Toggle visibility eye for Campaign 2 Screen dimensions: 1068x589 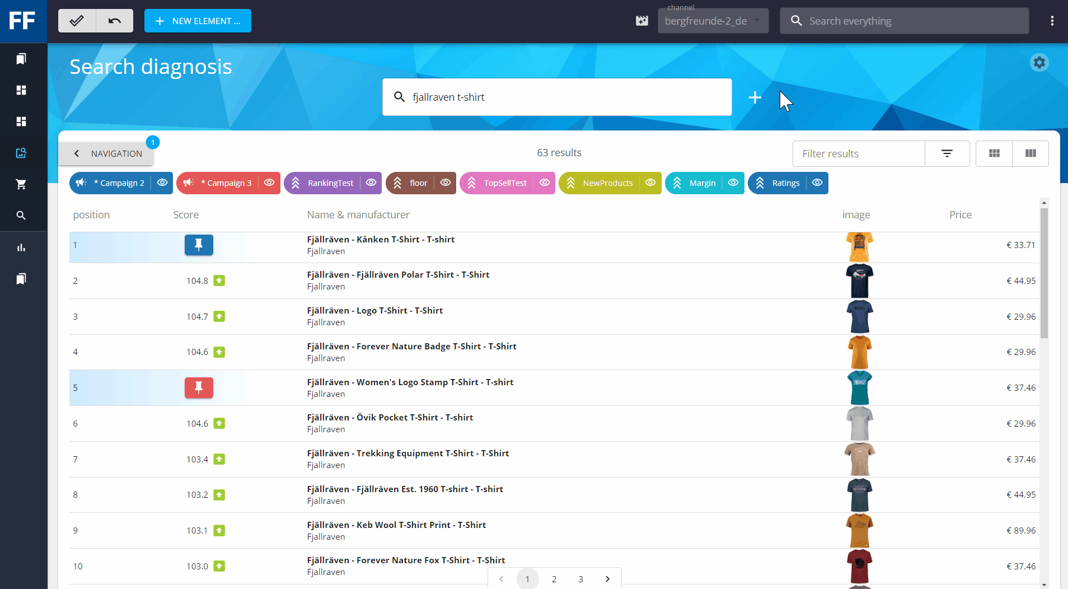tap(162, 183)
